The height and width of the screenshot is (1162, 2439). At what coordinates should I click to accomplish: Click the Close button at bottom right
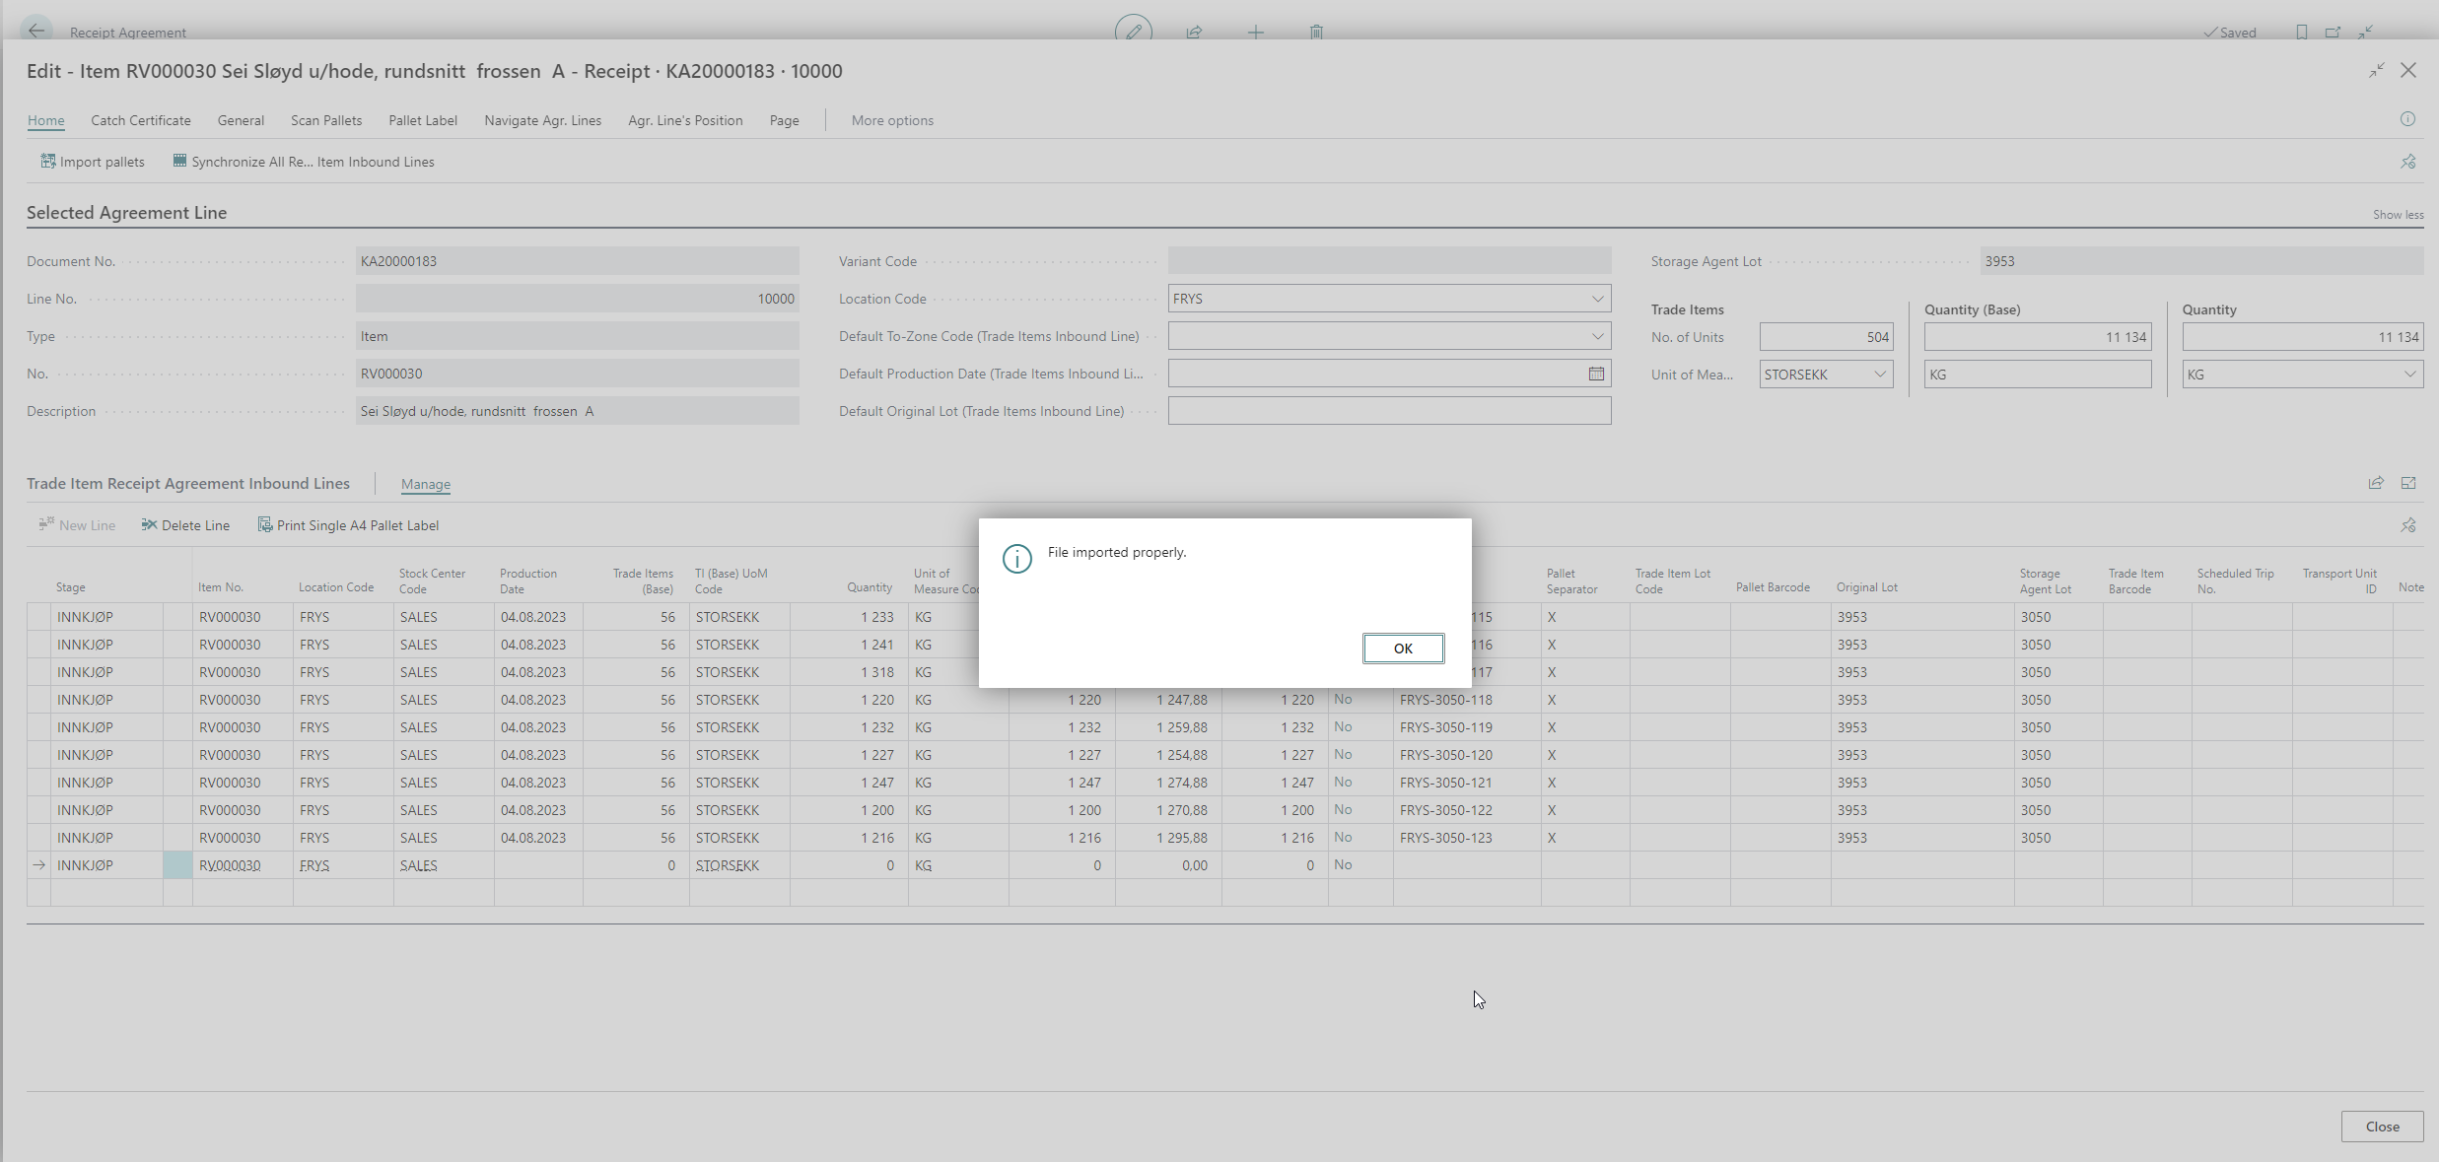click(x=2382, y=1127)
